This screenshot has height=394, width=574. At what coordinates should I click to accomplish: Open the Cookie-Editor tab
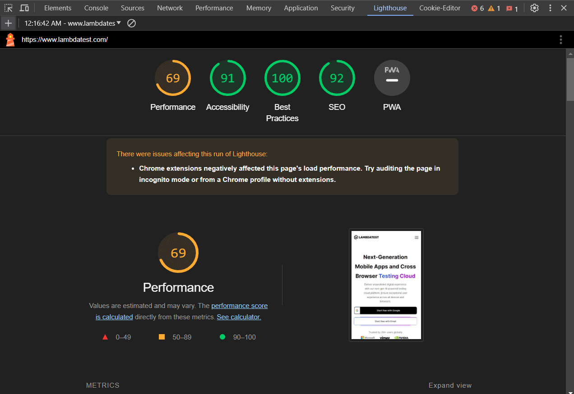point(440,8)
